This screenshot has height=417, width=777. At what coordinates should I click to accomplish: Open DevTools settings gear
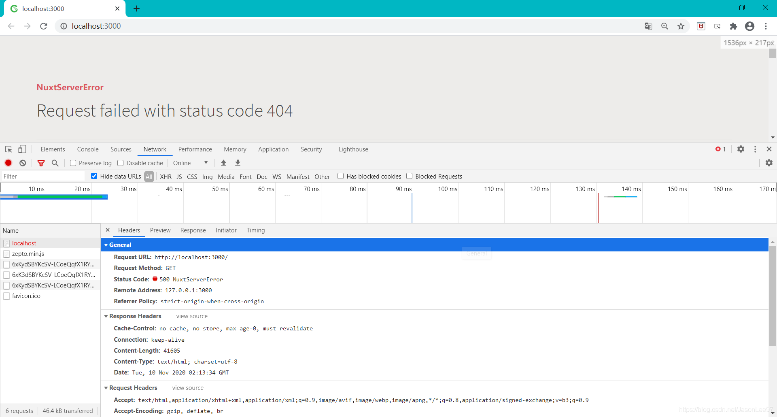pyautogui.click(x=741, y=149)
